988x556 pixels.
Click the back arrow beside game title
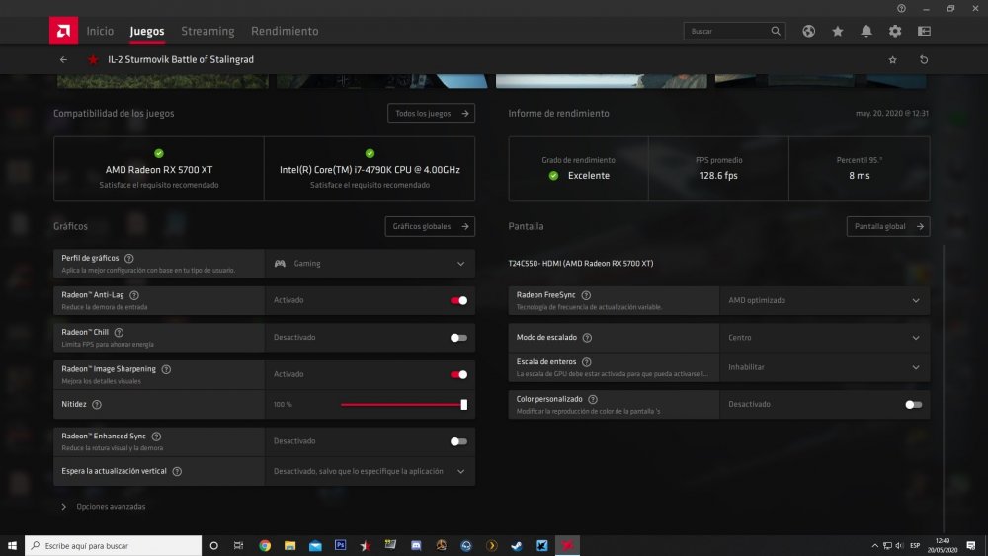(x=64, y=60)
